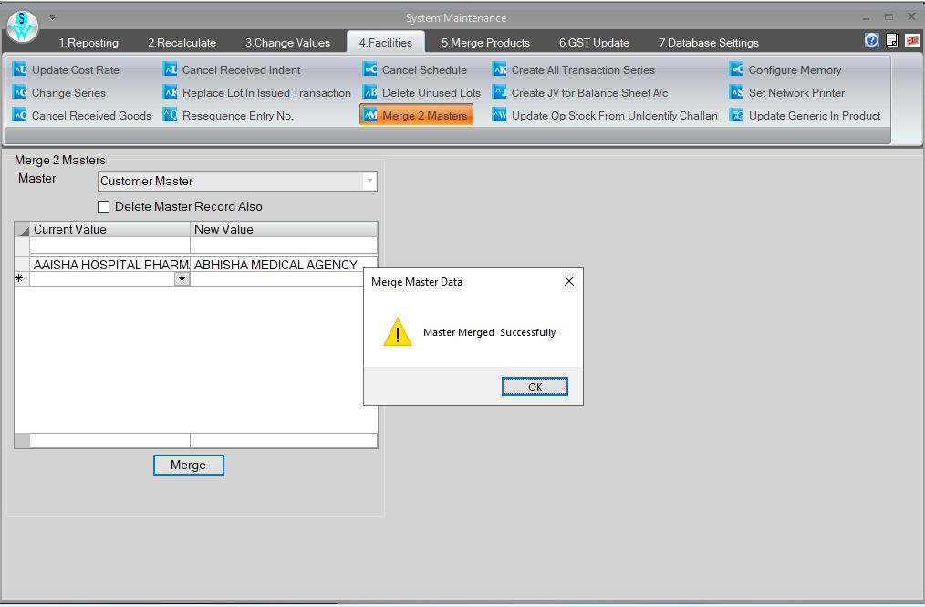
Task: Click the Resequence Entry No. label
Action: 238,116
